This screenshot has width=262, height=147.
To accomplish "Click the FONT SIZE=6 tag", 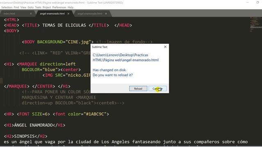I will (x=33, y=114).
